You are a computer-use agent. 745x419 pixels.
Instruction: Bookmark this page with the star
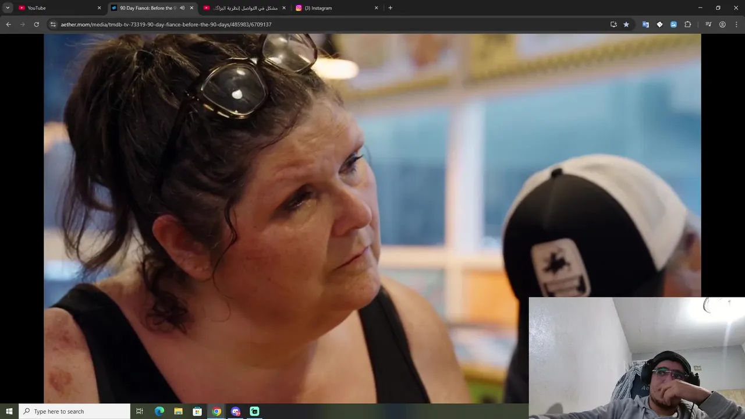click(x=626, y=24)
